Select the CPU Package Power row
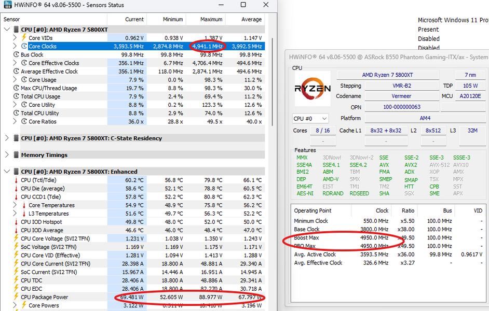The image size is (489, 311). coord(140,297)
